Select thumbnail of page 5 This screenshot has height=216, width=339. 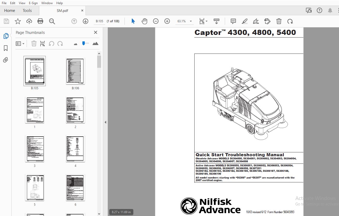coord(35,187)
